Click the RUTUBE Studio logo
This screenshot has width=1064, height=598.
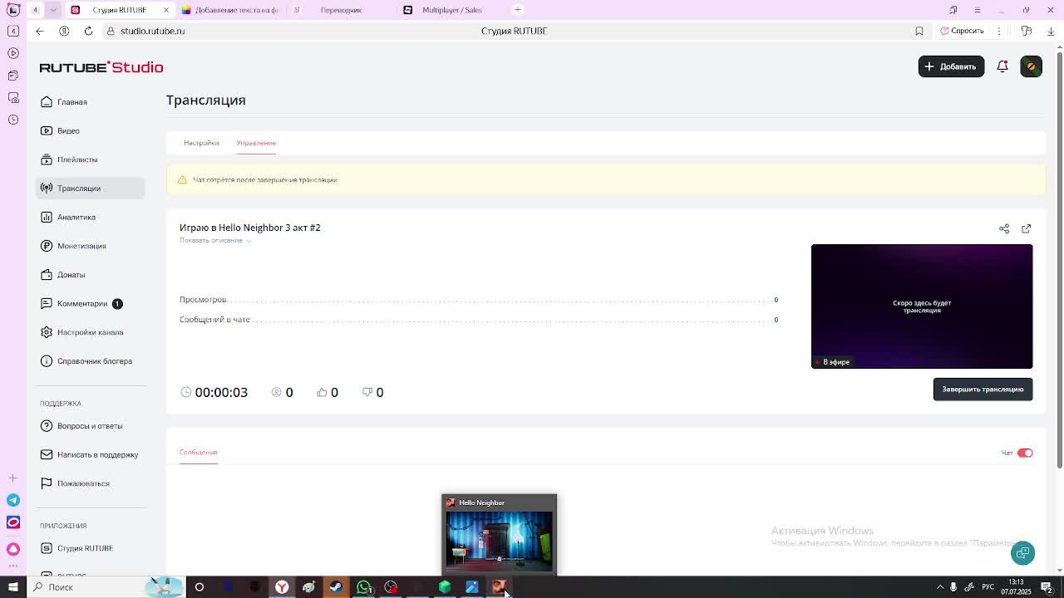click(101, 67)
